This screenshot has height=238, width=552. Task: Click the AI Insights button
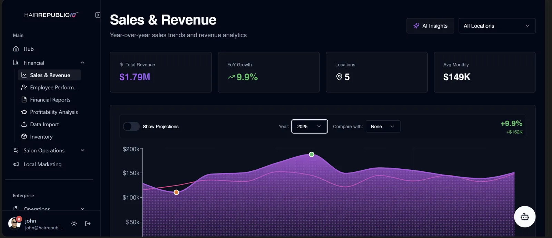pyautogui.click(x=430, y=26)
